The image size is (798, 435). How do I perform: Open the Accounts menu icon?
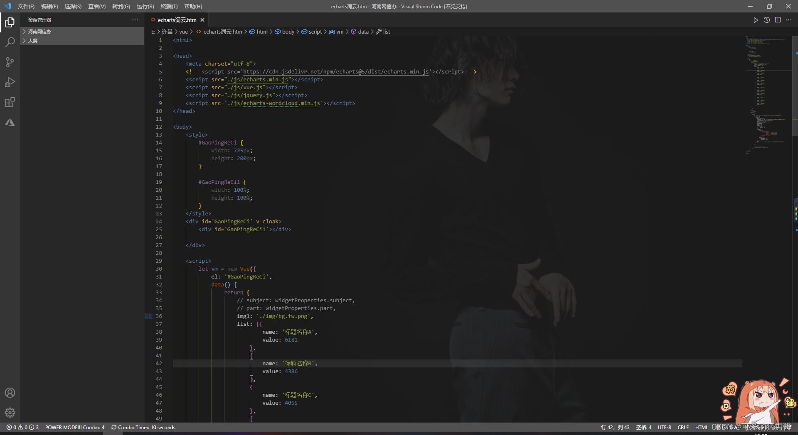(10, 393)
